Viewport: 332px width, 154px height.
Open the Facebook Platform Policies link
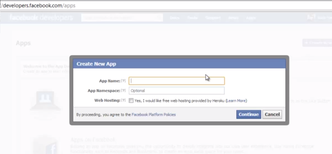154,114
